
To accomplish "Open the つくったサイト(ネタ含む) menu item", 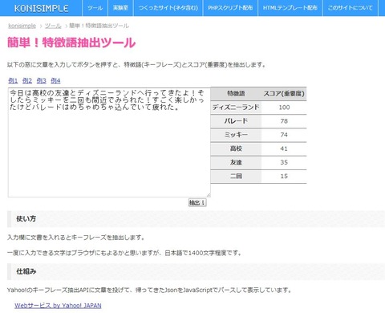I will point(168,8).
